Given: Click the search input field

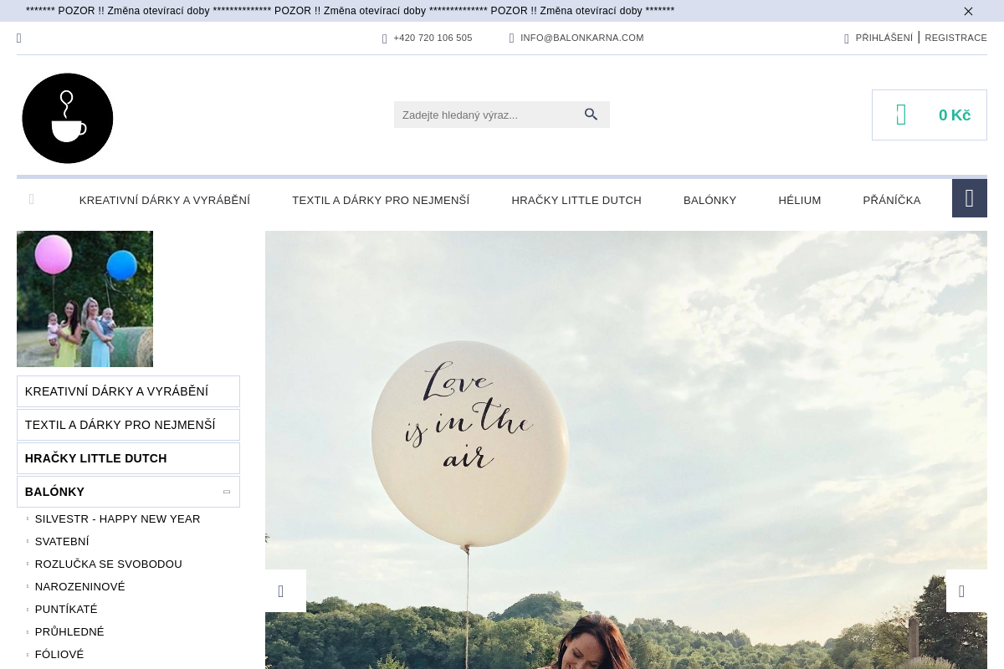Looking at the screenshot, I should (485, 115).
